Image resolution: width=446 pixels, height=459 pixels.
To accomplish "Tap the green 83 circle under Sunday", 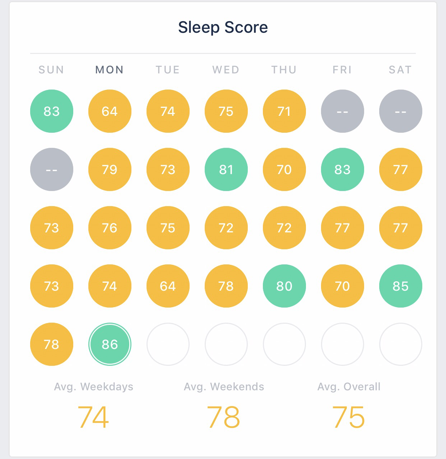I will point(51,111).
